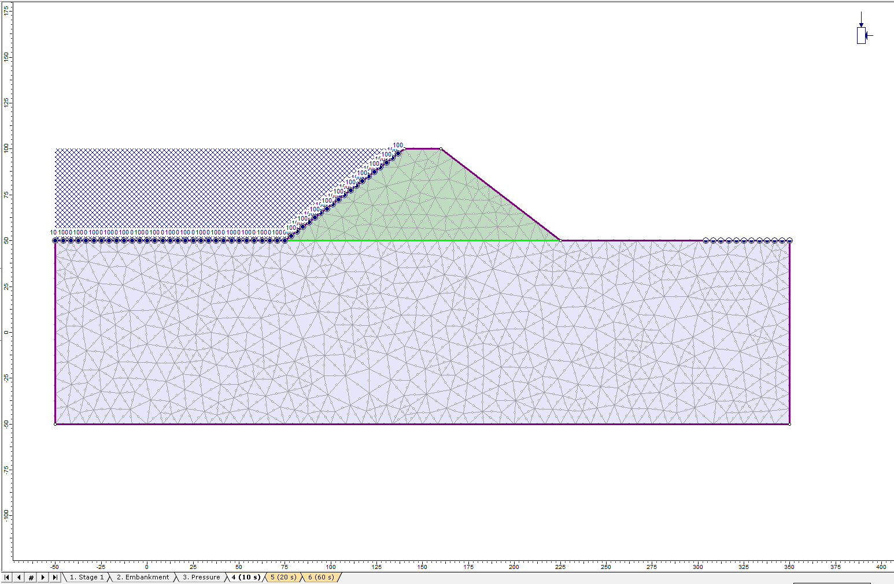894x584 pixels.
Task: Go to the 5 (20 s) tab
Action: tap(283, 577)
